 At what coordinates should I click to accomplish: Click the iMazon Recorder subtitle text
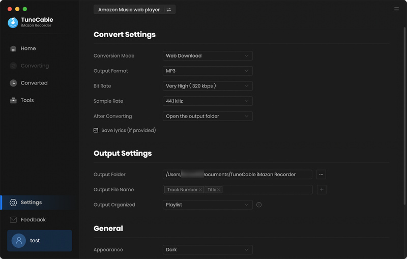[x=36, y=25]
